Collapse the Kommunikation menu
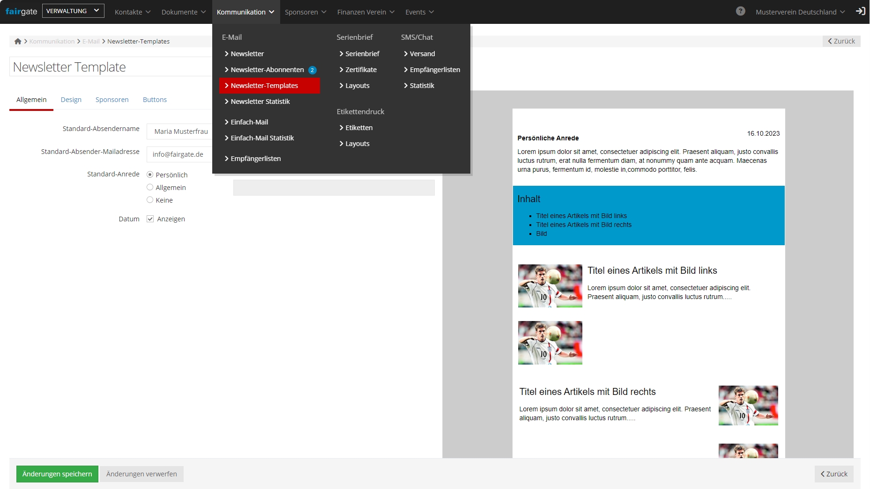Viewport: 870px width, 489px height. (245, 12)
